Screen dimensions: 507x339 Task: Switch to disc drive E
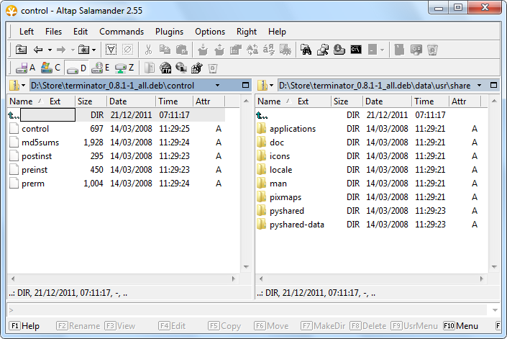(x=100, y=68)
